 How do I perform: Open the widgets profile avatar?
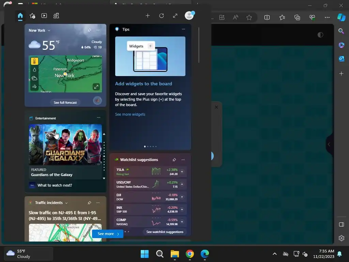tap(189, 16)
